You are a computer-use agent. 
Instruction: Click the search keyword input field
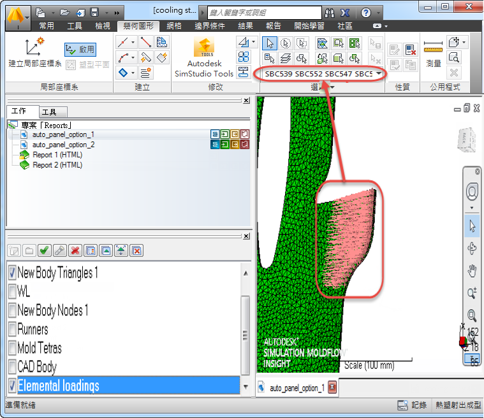[x=264, y=13]
